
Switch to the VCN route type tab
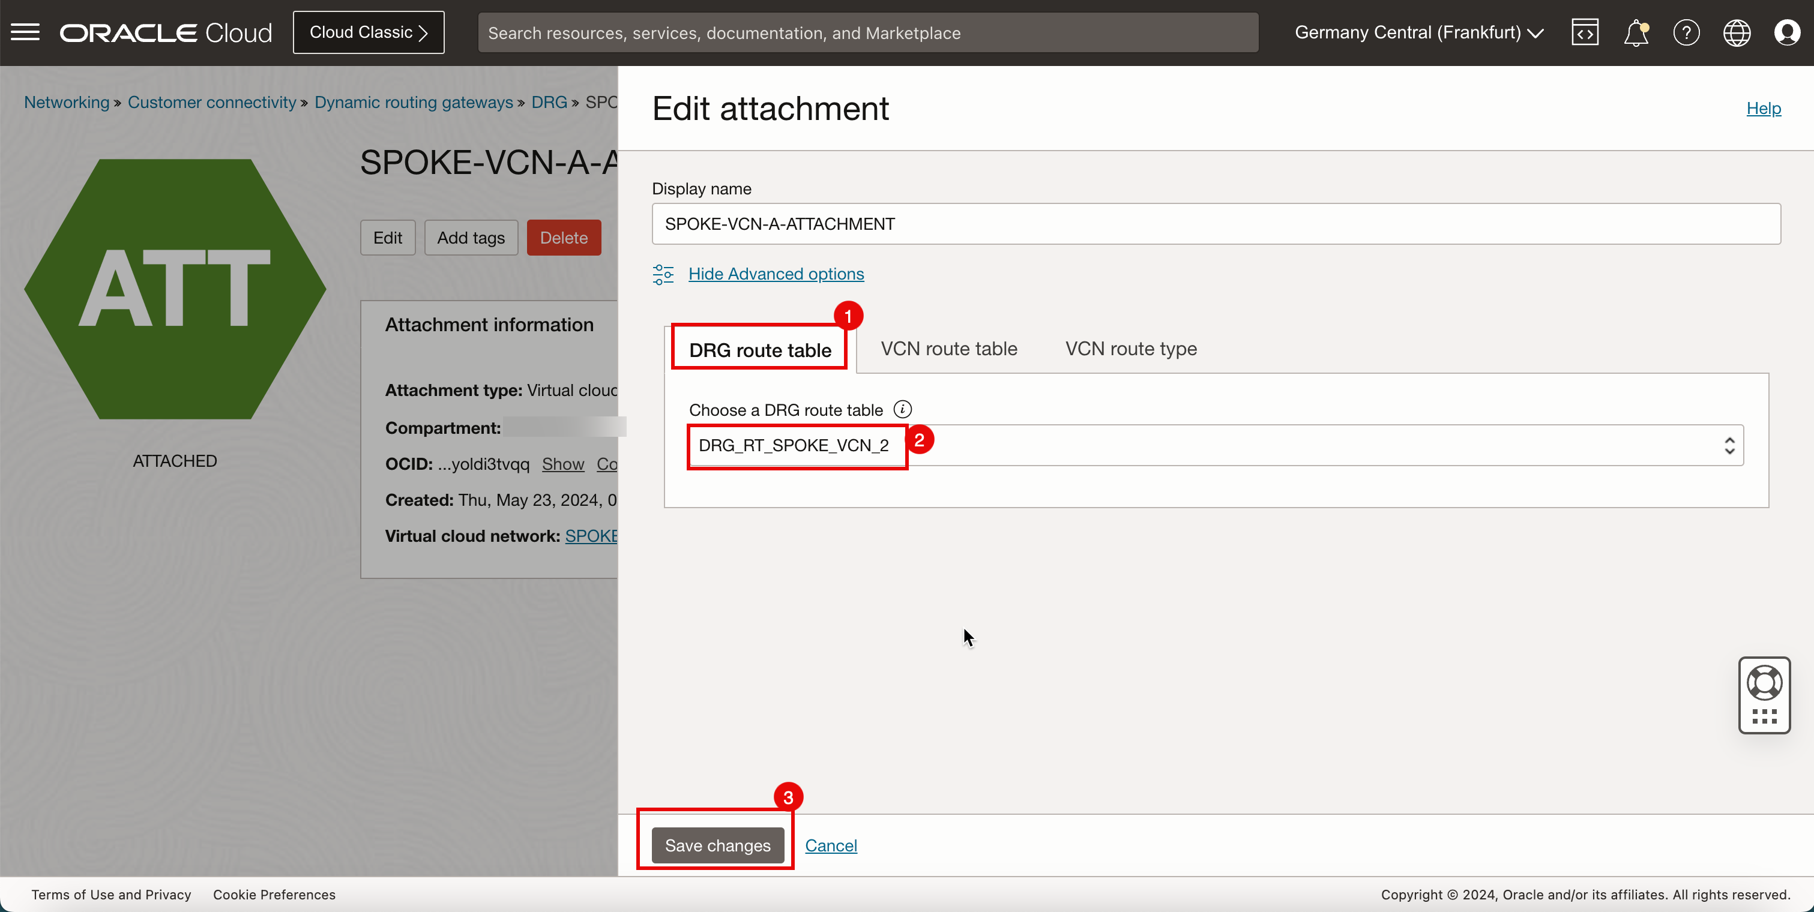pos(1130,348)
